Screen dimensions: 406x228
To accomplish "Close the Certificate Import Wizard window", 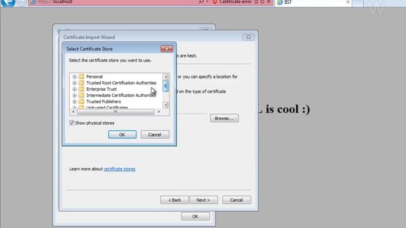I will 248,37.
